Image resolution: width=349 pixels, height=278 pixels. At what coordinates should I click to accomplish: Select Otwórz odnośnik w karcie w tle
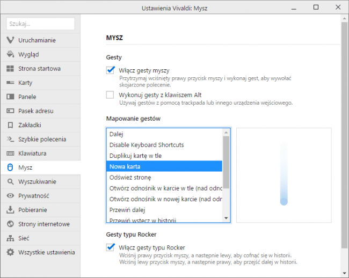point(164,188)
